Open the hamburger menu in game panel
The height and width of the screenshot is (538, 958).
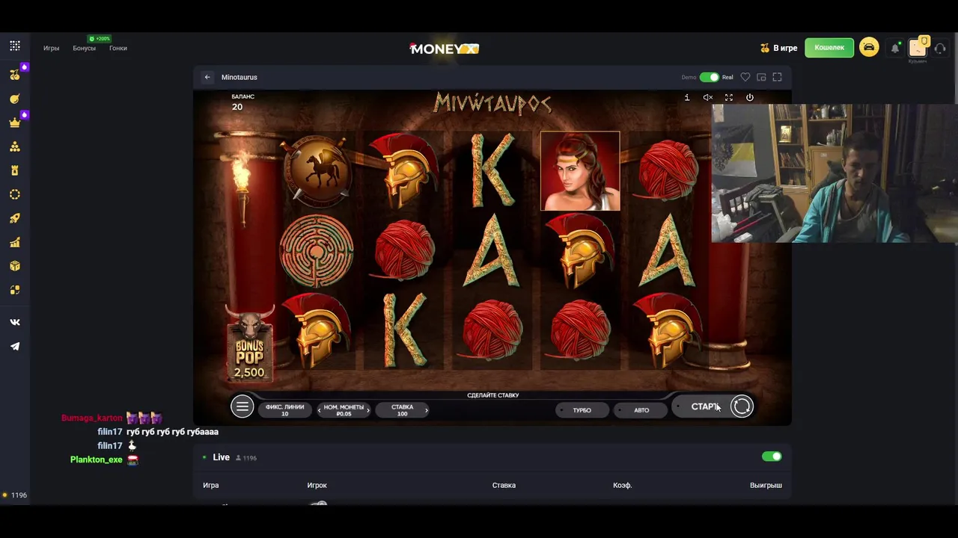tap(242, 406)
